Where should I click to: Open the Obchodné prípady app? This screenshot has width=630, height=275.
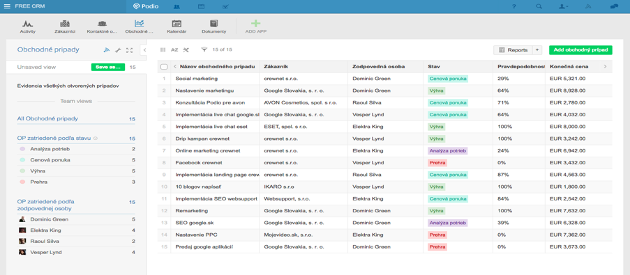[x=140, y=26]
